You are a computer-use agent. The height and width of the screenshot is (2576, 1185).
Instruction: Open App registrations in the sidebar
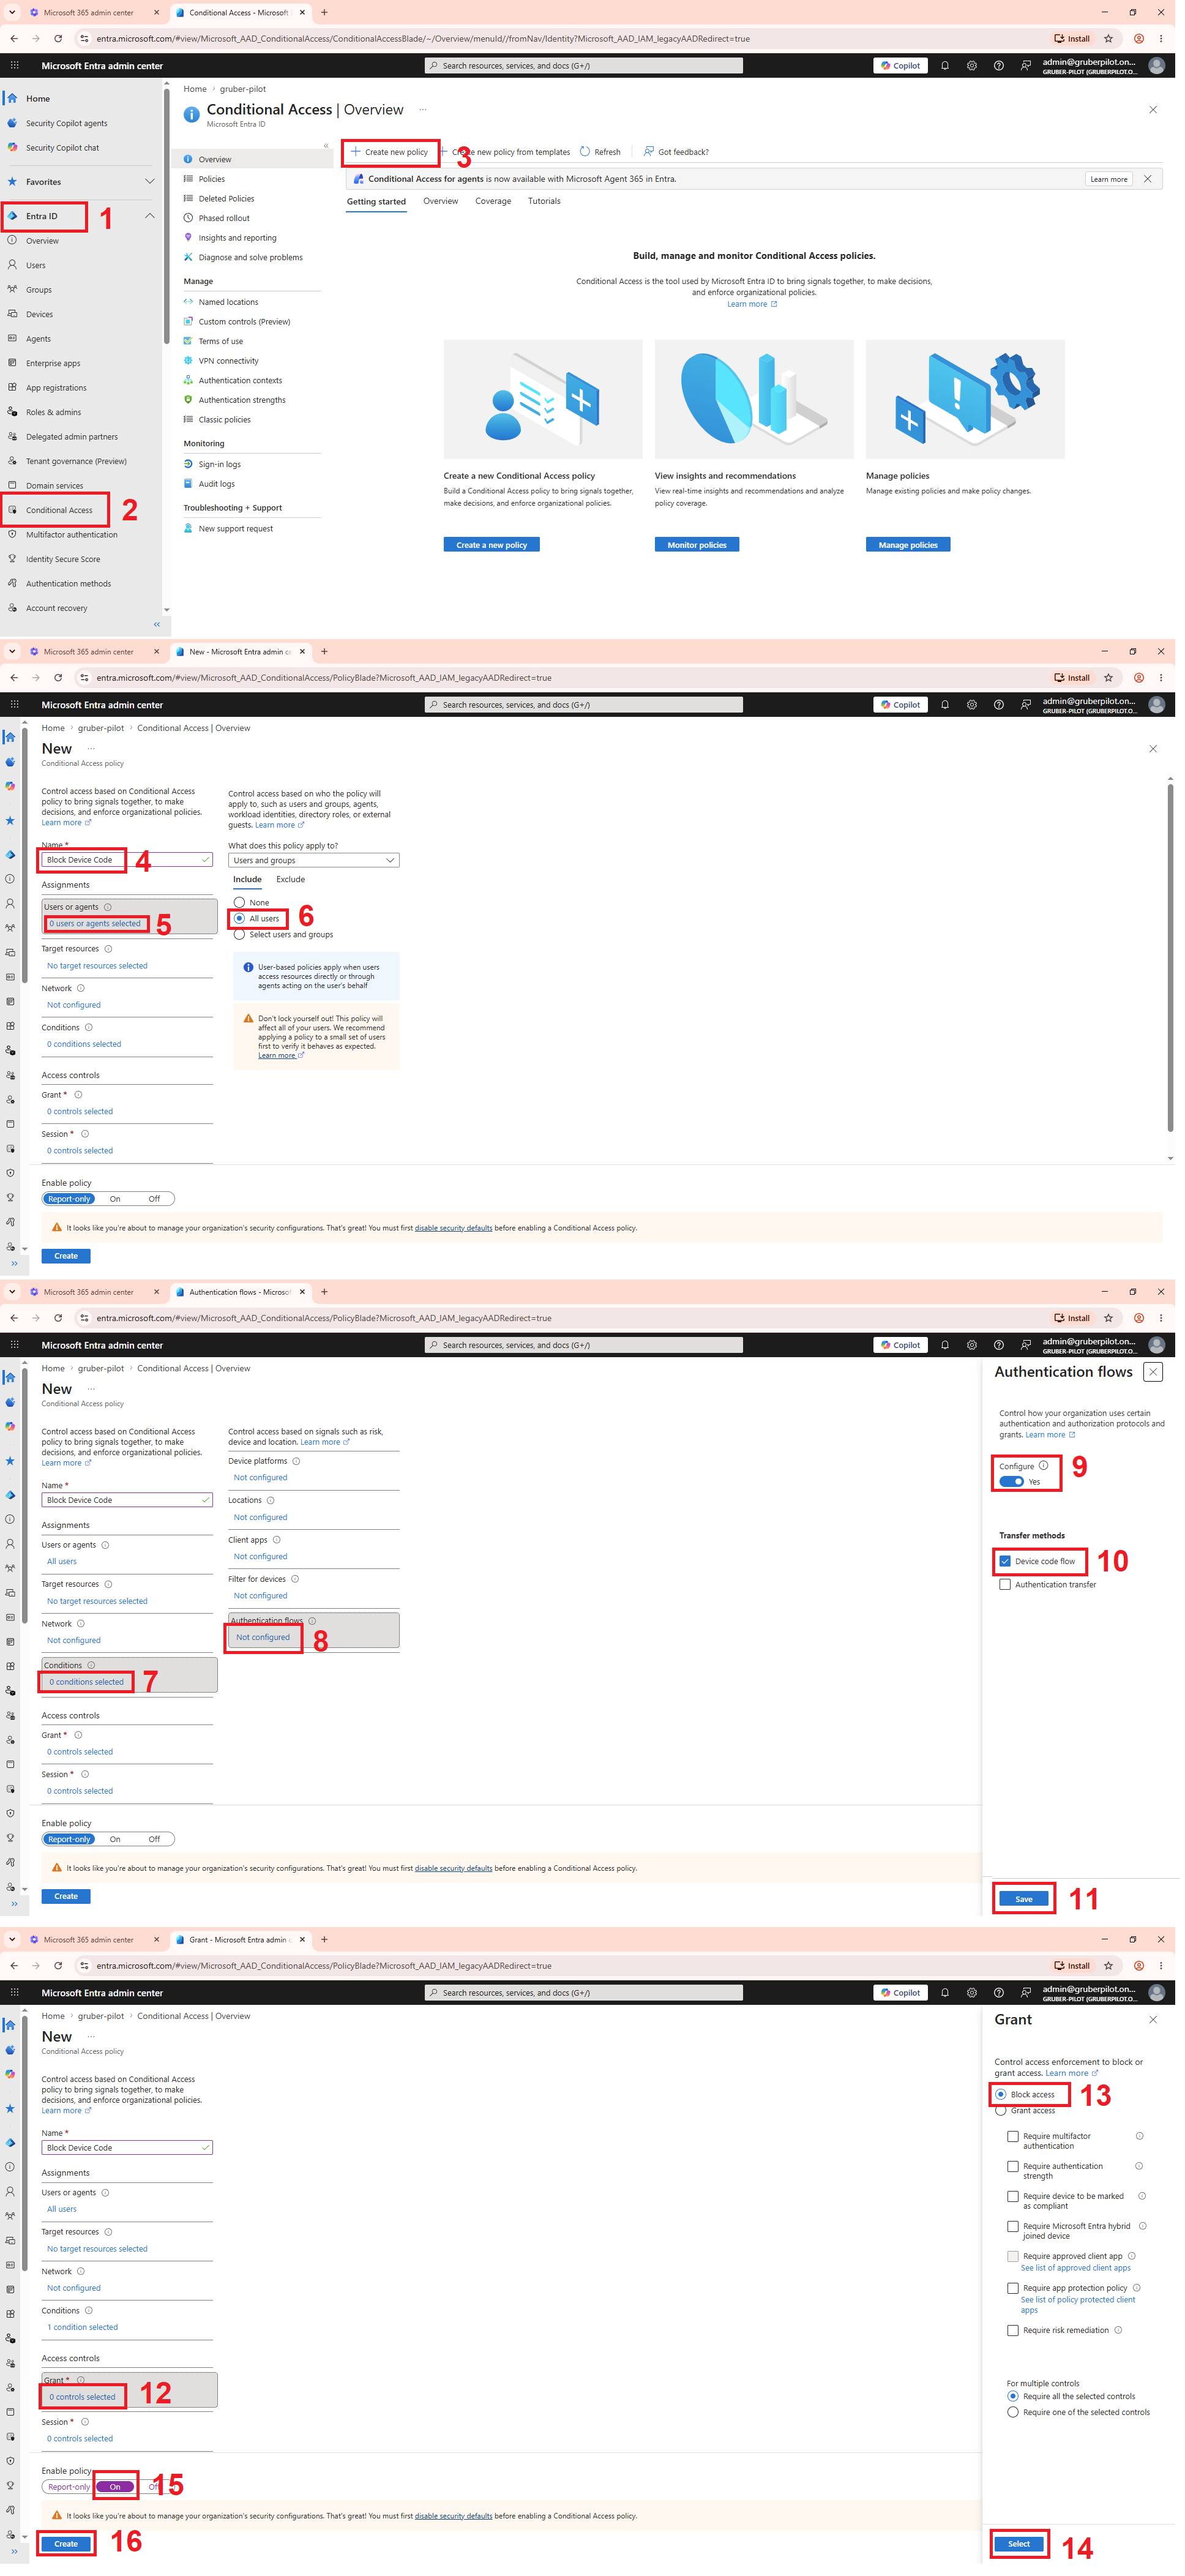(x=56, y=389)
